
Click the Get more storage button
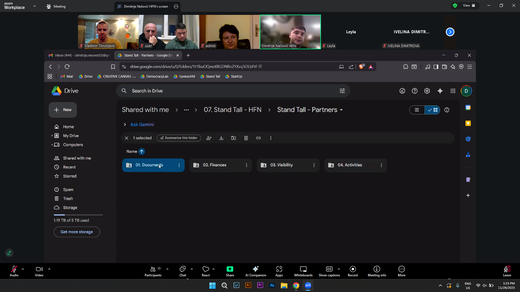pos(77,232)
